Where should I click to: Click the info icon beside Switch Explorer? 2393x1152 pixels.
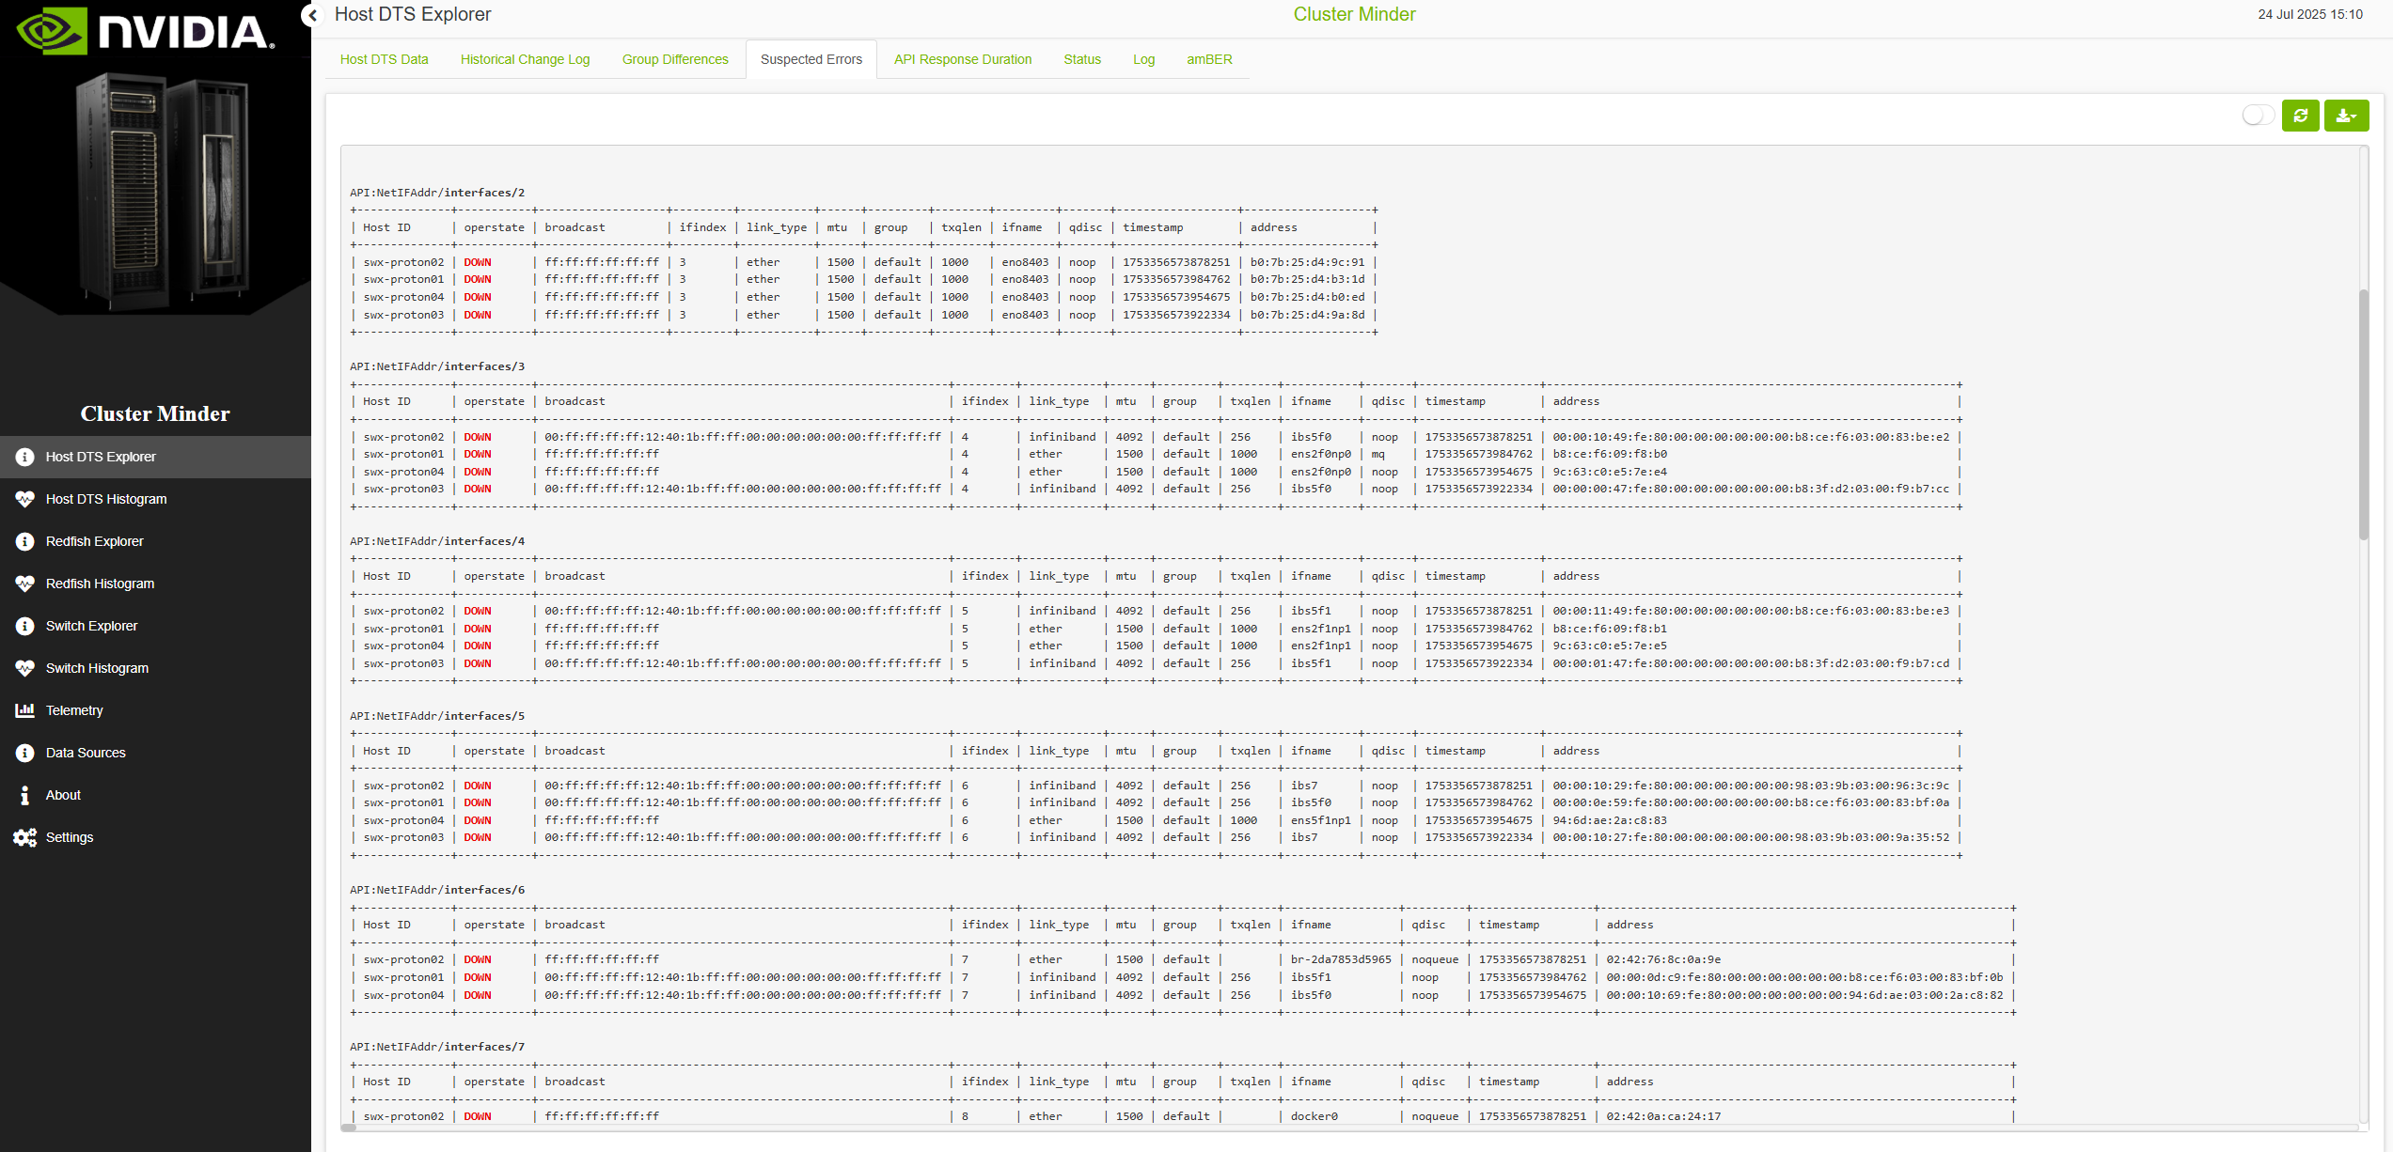click(x=24, y=627)
